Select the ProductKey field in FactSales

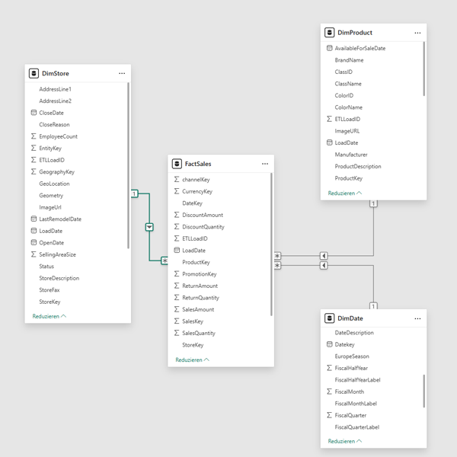[x=196, y=262]
